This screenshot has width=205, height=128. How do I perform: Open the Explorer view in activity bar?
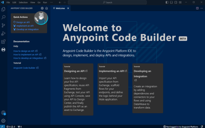pyautogui.click(x=3, y=9)
